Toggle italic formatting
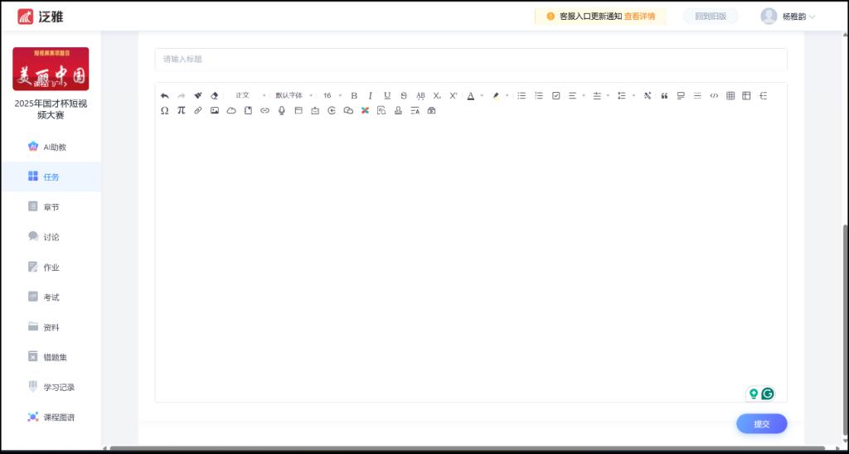The image size is (849, 454). coord(371,96)
